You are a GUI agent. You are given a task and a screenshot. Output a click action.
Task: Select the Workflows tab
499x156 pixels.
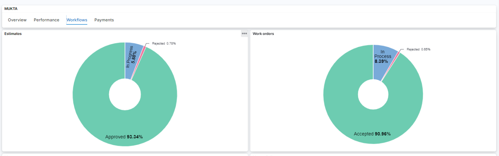click(x=77, y=20)
